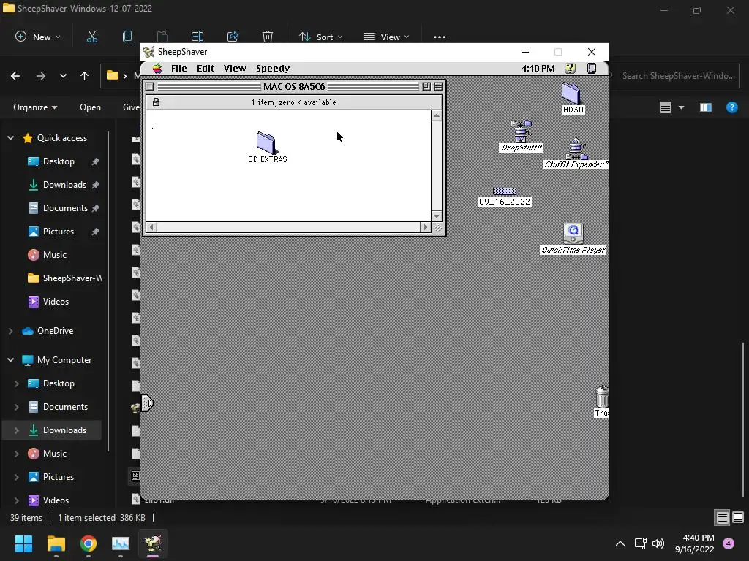Viewport: 749px width, 561px height.
Task: Open the CD EXTRAS folder icon
Action: tap(266, 143)
